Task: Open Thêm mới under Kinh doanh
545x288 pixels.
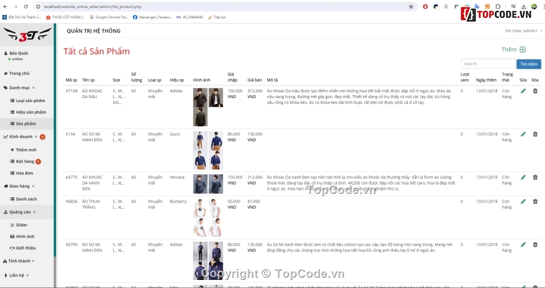Action: (24, 150)
